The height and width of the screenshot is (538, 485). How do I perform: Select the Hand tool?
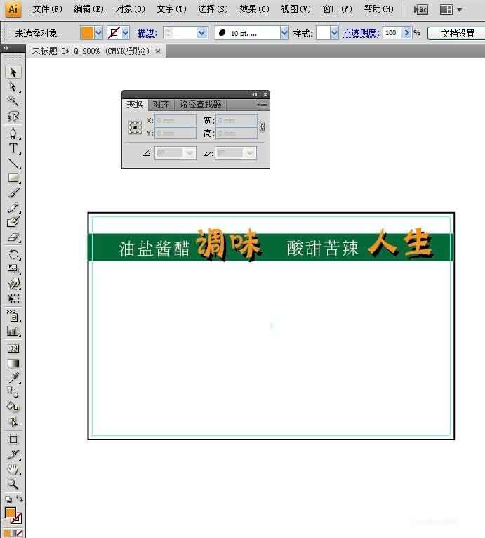click(13, 469)
